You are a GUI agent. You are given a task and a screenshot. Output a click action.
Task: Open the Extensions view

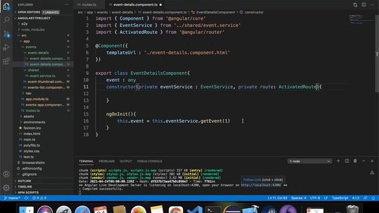7,61
